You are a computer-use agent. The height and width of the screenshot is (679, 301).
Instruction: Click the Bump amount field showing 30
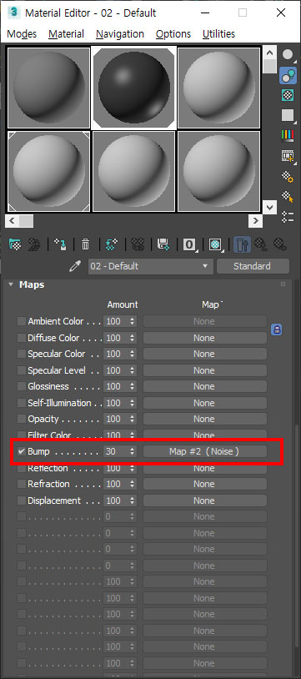116,451
